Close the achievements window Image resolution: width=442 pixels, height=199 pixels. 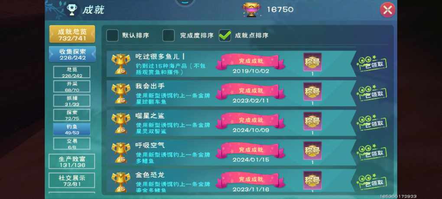click(387, 10)
